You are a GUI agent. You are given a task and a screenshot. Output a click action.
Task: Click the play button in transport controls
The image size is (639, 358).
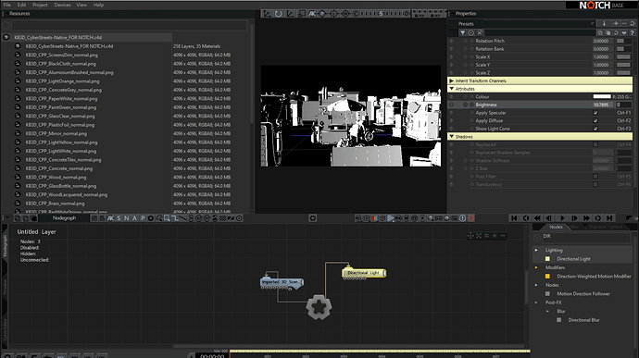point(562,218)
